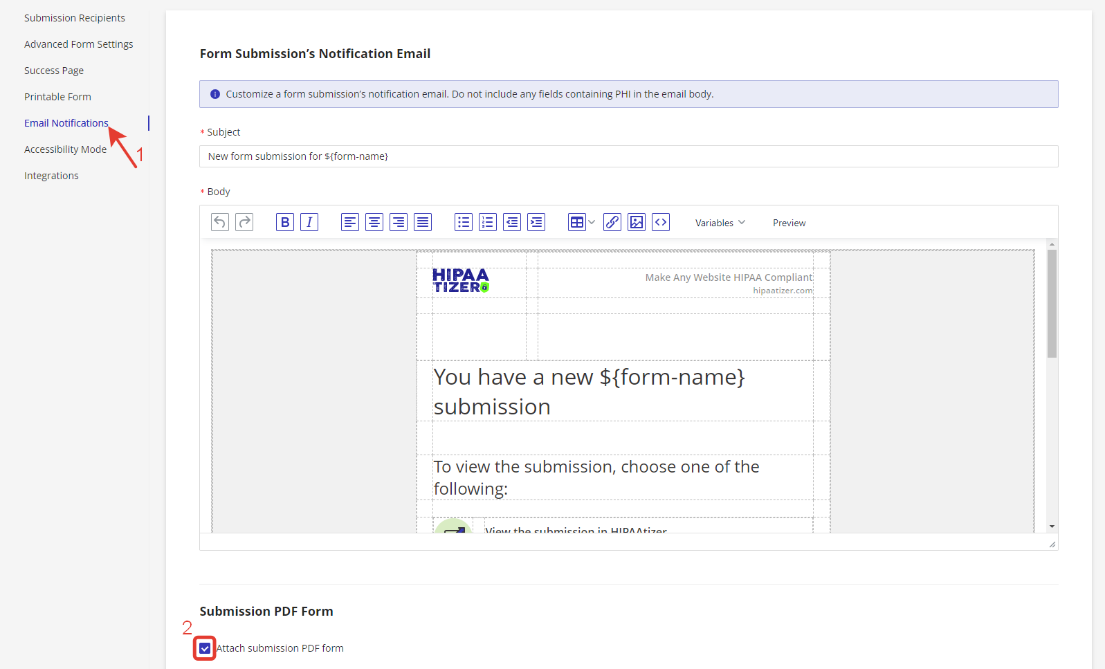Toggle italic formatting in editor toolbar

(309, 222)
